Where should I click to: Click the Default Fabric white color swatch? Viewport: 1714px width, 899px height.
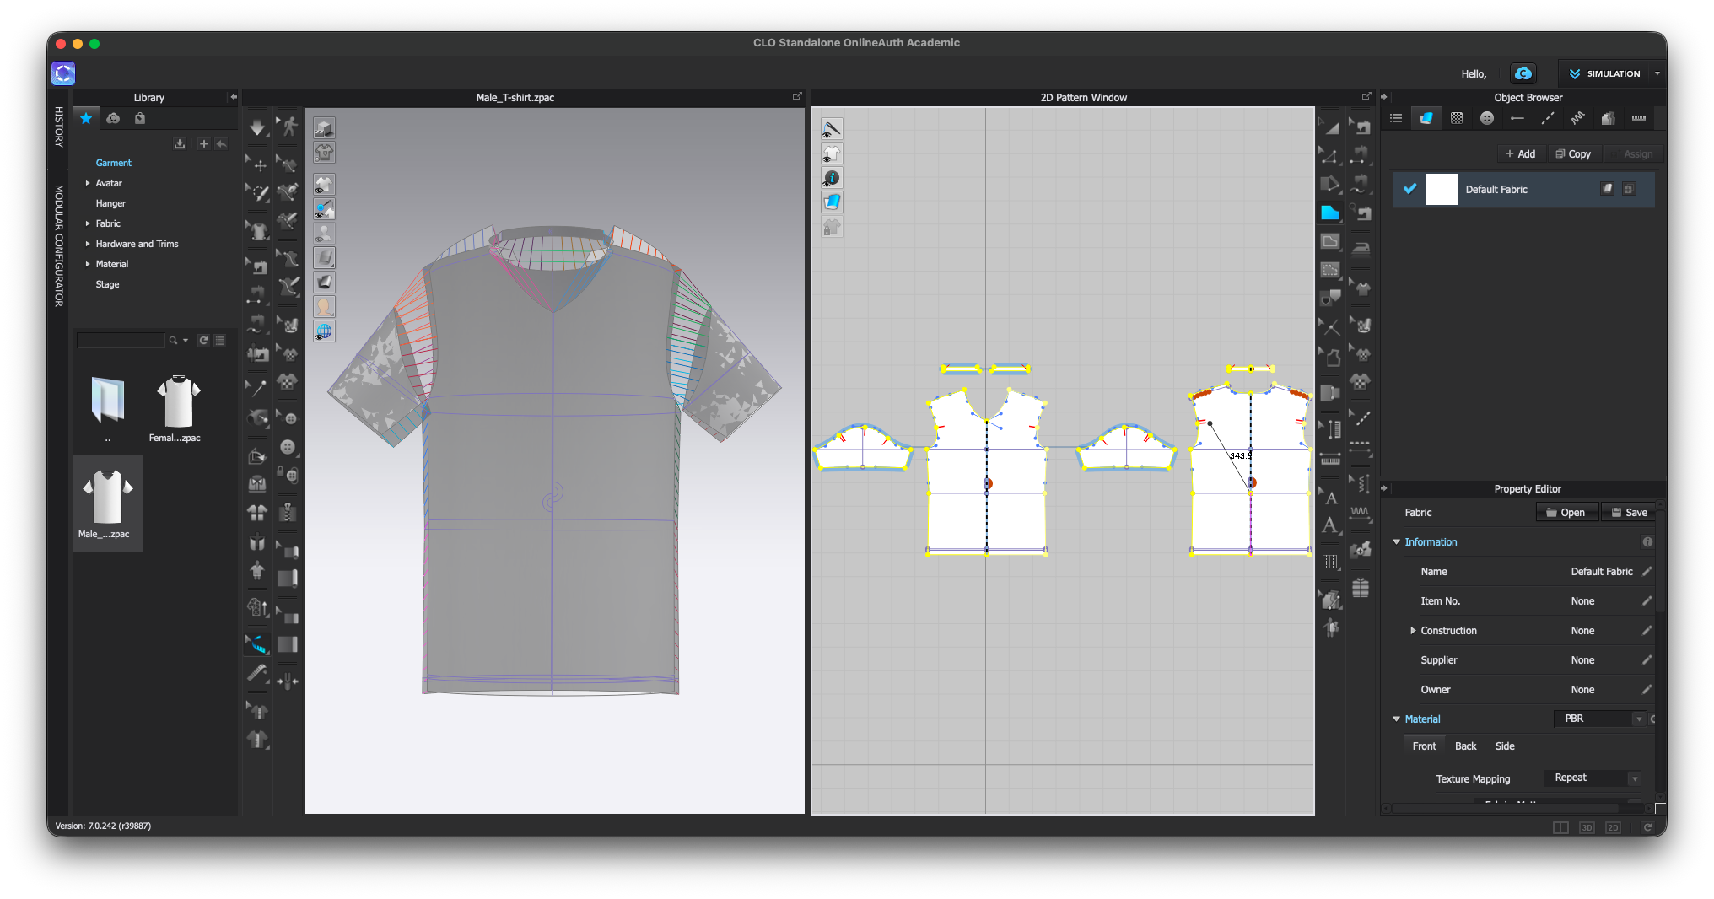(x=1442, y=189)
